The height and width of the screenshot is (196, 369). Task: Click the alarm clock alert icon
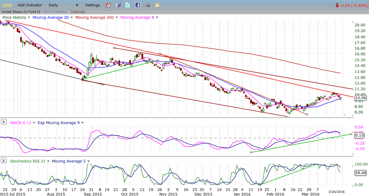(x=108, y=6)
